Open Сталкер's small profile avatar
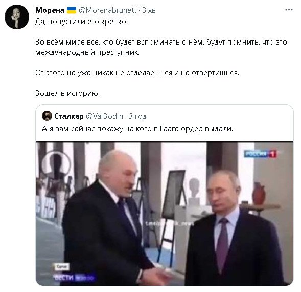 point(47,116)
